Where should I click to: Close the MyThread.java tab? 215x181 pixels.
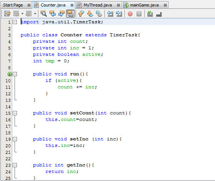point(118,5)
